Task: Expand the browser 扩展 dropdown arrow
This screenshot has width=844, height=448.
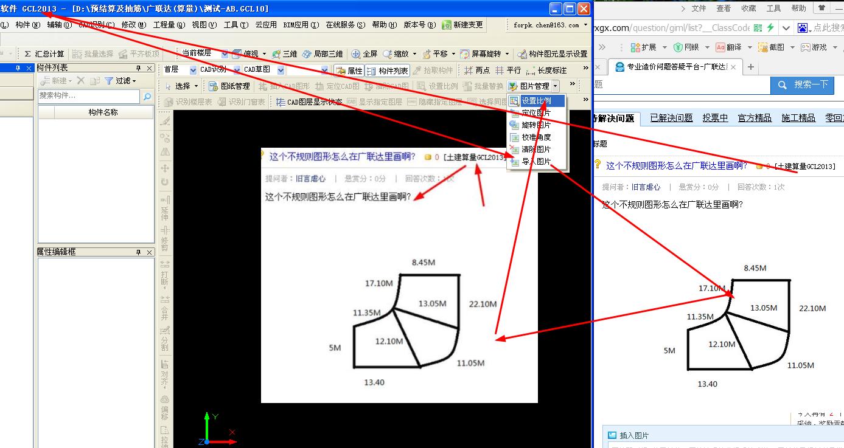Action: pyautogui.click(x=663, y=47)
